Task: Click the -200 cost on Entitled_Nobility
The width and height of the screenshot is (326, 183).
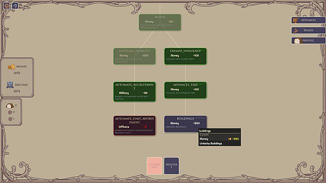Action: [145, 55]
